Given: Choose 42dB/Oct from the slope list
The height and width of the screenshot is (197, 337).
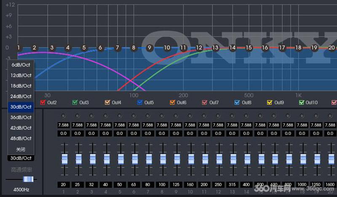Looking at the screenshot, I should (21, 128).
